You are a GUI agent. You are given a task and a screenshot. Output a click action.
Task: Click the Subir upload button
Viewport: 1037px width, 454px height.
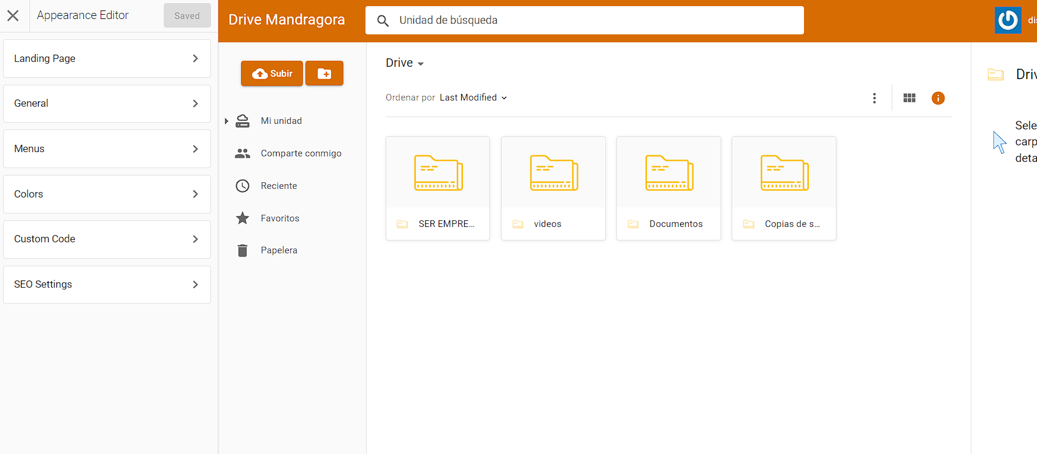click(272, 74)
